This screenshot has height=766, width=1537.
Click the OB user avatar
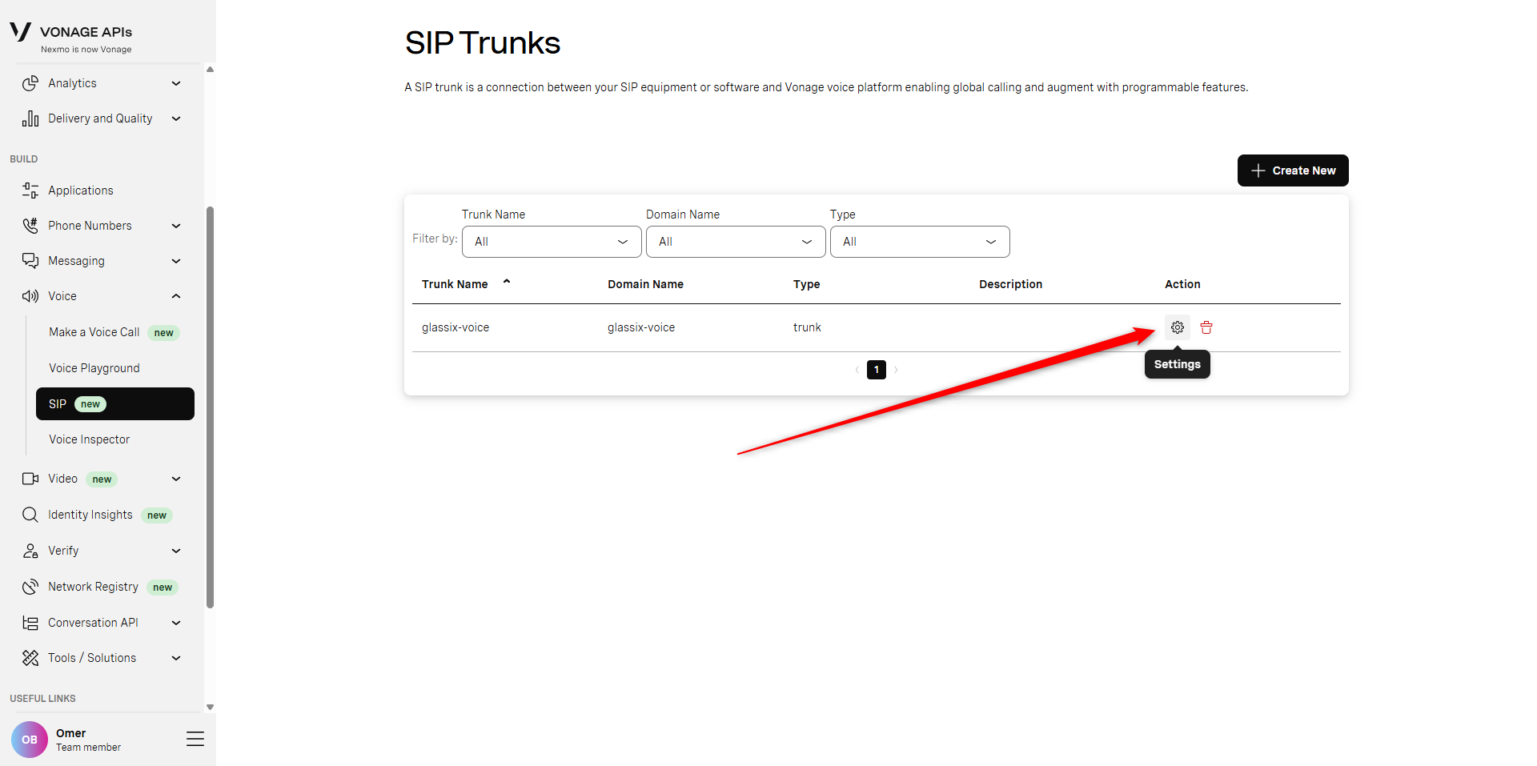(x=30, y=740)
